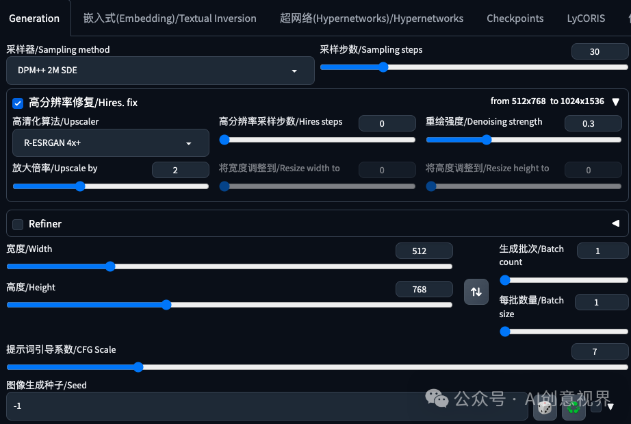Viewport: 631px width, 424px height.
Task: Click the Batch count value field
Action: [602, 251]
